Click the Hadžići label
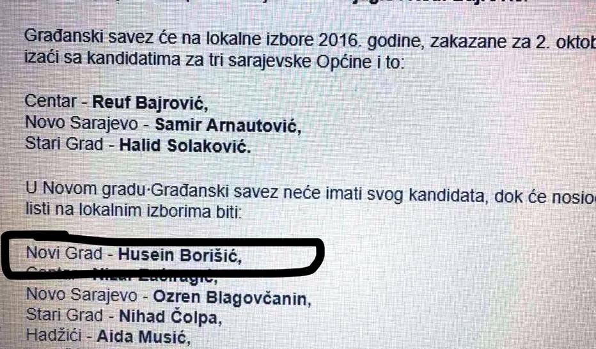 tap(54, 335)
